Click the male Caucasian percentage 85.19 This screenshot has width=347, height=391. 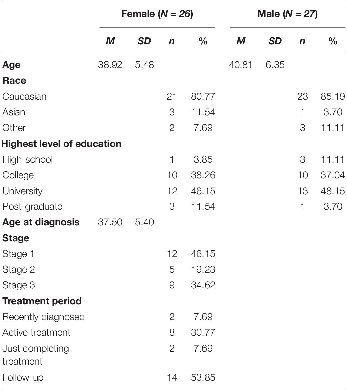click(333, 97)
